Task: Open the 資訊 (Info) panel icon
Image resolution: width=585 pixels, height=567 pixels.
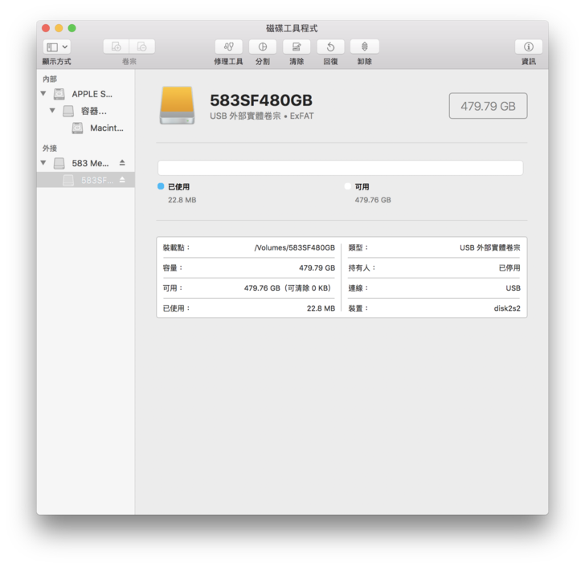Action: 528,47
